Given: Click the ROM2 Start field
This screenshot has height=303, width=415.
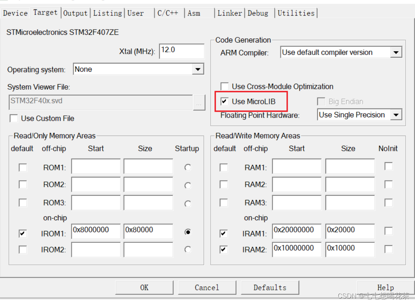Looking at the screenshot, I should 96,185.
